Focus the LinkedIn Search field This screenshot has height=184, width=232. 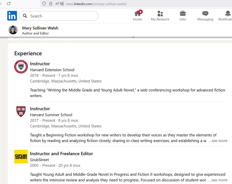59,16
